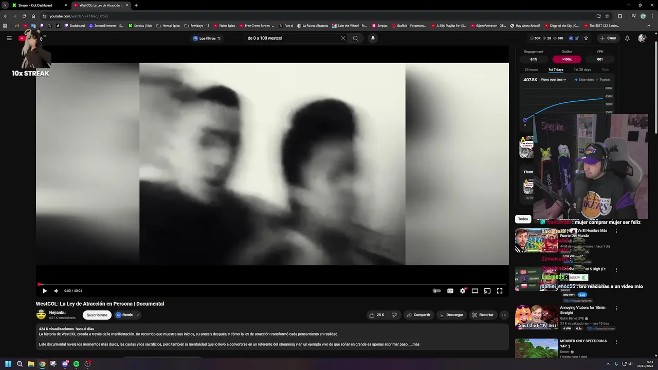Image resolution: width=658 pixels, height=370 pixels.
Task: Open File Explorer from the taskbar
Action: [x=31, y=364]
